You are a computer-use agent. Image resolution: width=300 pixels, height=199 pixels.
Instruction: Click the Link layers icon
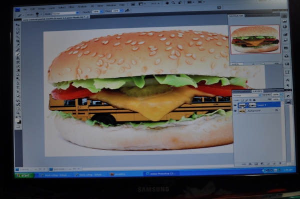pos(244,164)
